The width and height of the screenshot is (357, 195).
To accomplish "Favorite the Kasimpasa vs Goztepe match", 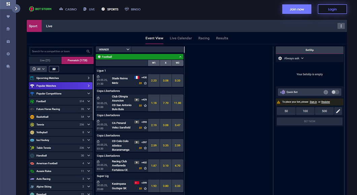I will tap(145, 188).
